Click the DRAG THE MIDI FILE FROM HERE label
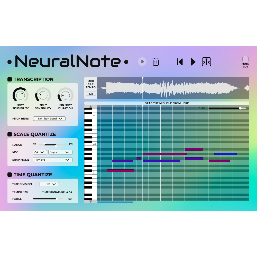The width and height of the screenshot is (257, 257). [167, 103]
